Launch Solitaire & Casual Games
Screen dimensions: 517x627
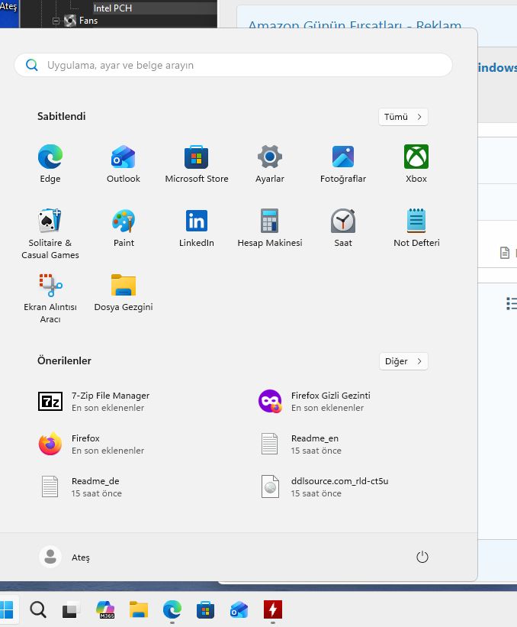(50, 234)
